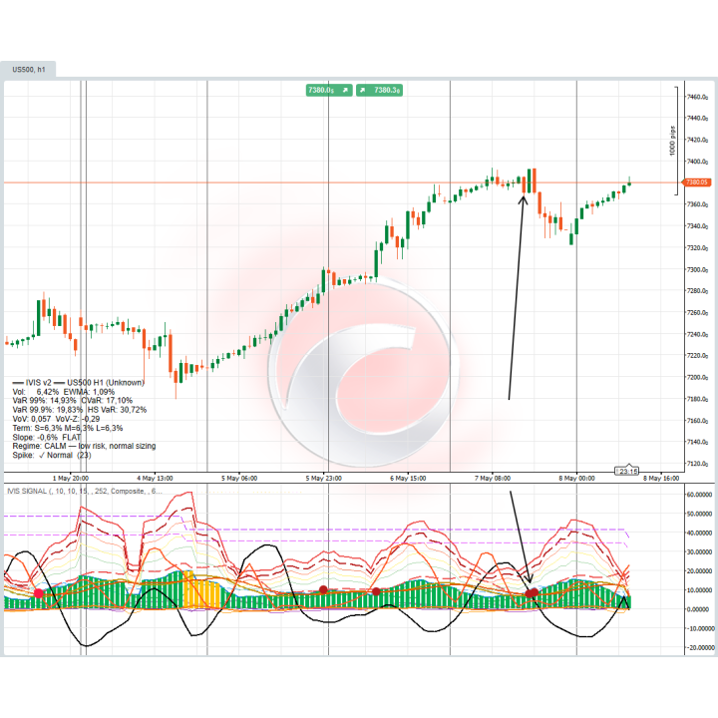Click the '6 May 15:00' time axis label
The width and height of the screenshot is (718, 718).
tap(408, 478)
